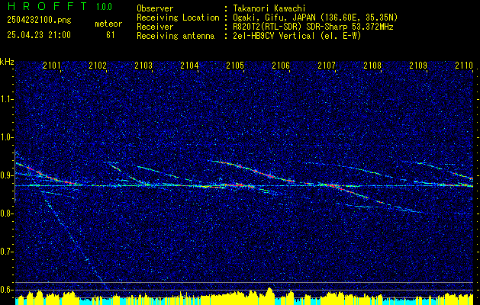Click the 2103 time marker
Image resolution: width=480 pixels, height=305 pixels.
[143, 66]
